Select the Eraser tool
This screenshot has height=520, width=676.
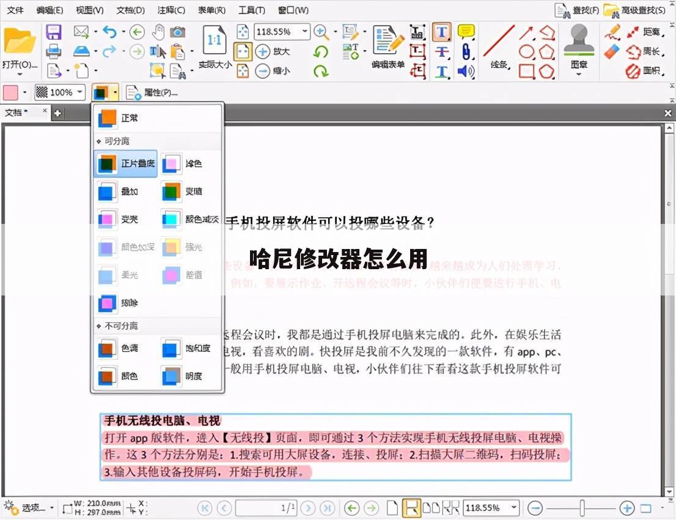[x=612, y=51]
